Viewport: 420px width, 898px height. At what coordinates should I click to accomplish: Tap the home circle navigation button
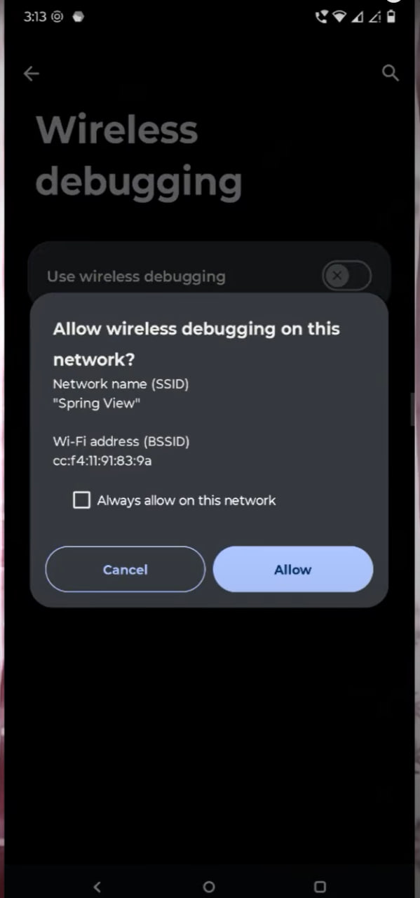[208, 887]
